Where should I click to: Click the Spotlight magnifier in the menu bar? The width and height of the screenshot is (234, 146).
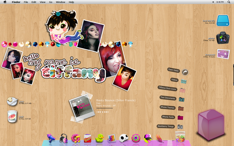tap(229, 2)
